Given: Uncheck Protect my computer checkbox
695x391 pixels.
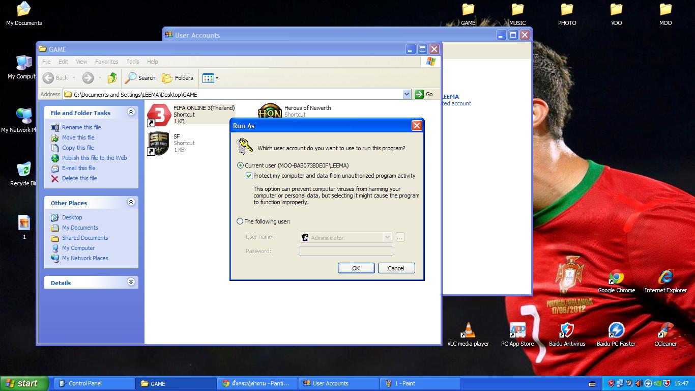Looking at the screenshot, I should pyautogui.click(x=249, y=176).
